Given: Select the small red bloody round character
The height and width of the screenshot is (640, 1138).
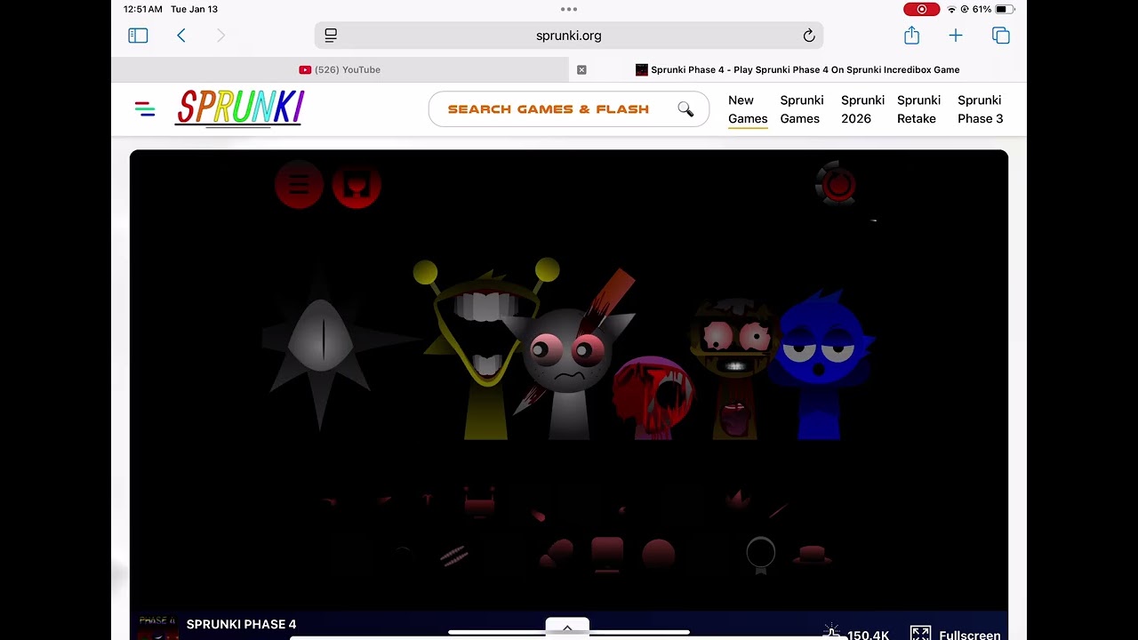Looking at the screenshot, I should pos(653,397).
